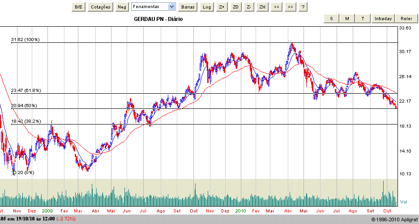Click the chart title GERDAU PN - Diário

pos(158,19)
